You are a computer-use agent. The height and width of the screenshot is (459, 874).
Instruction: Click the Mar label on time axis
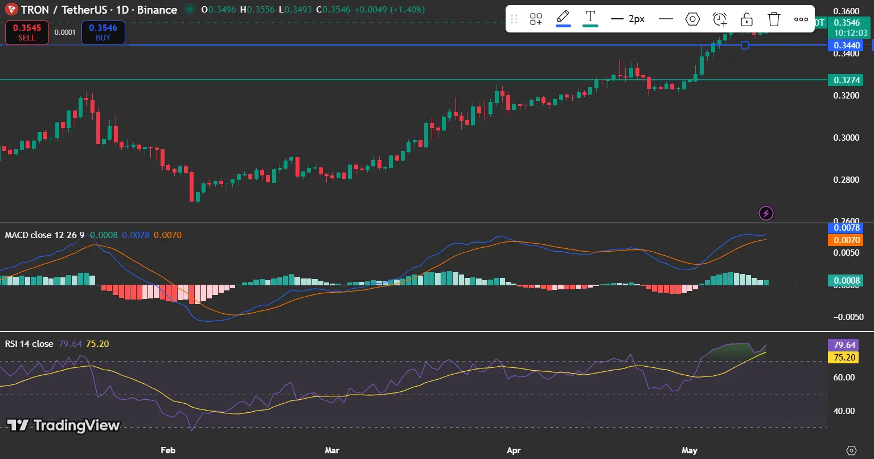tap(332, 450)
